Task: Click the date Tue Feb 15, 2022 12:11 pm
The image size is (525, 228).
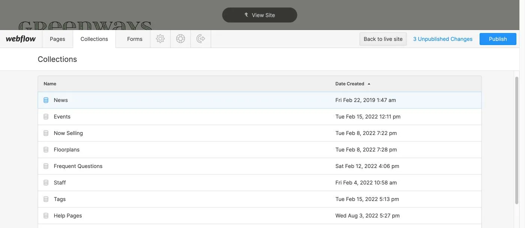Action: 368,117
